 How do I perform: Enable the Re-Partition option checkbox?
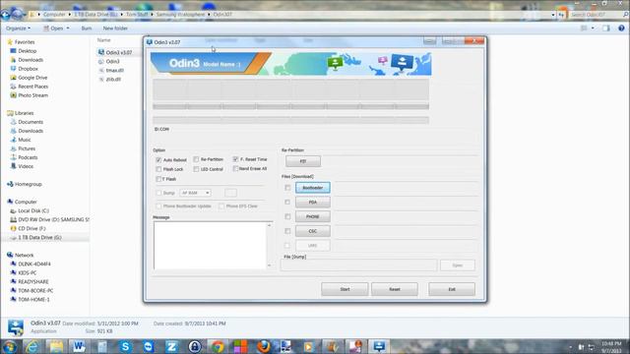point(196,159)
